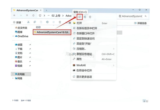Open OneDrive in sidebar

[x=22, y=36]
